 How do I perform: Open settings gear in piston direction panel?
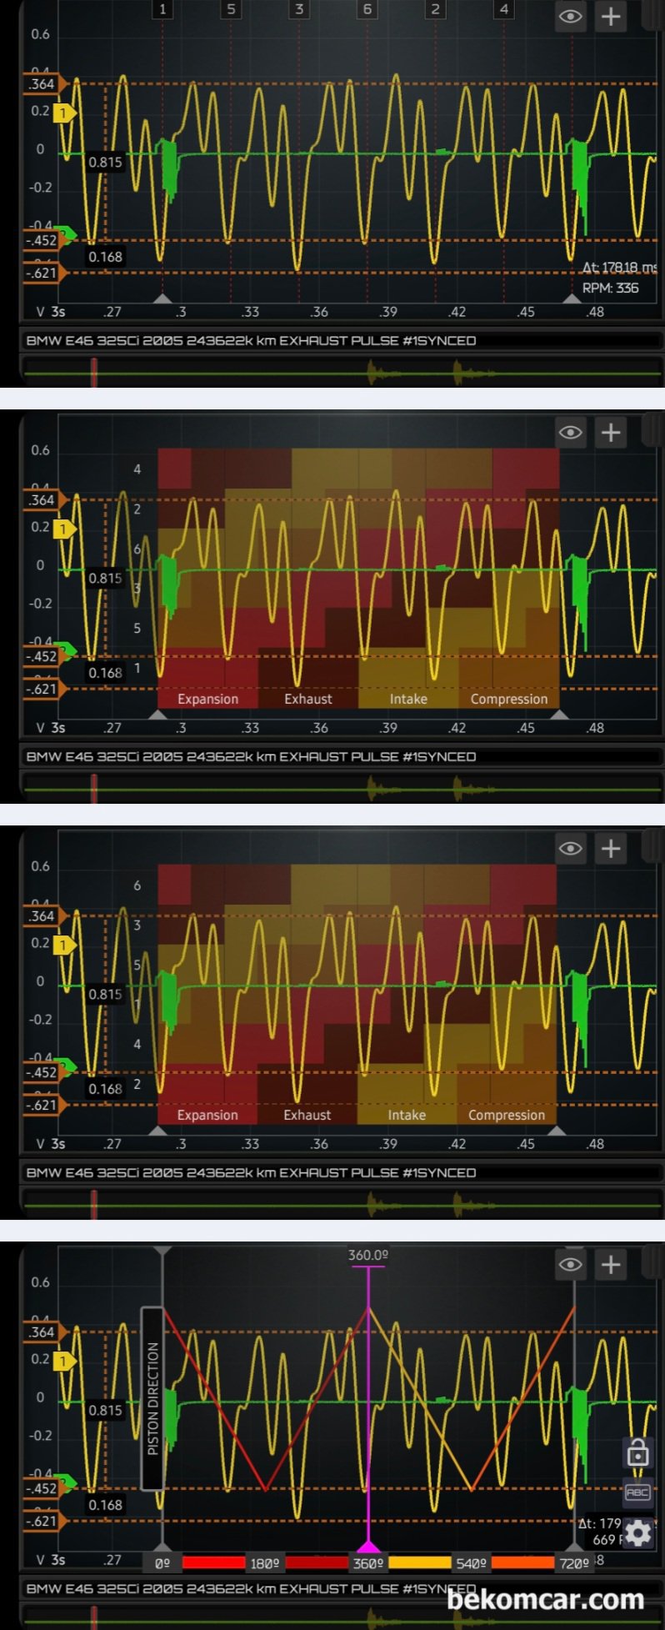click(637, 1532)
